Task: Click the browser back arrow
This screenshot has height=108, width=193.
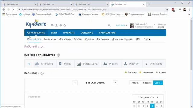Action: click(x=4, y=10)
